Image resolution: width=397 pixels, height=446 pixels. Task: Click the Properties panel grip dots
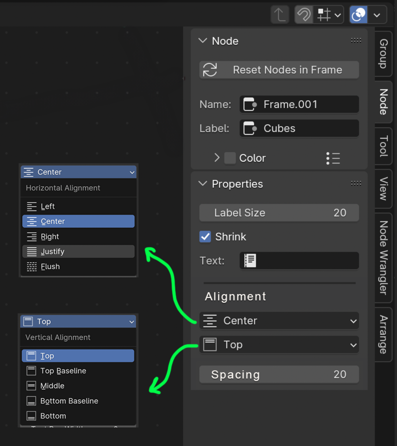[356, 183]
